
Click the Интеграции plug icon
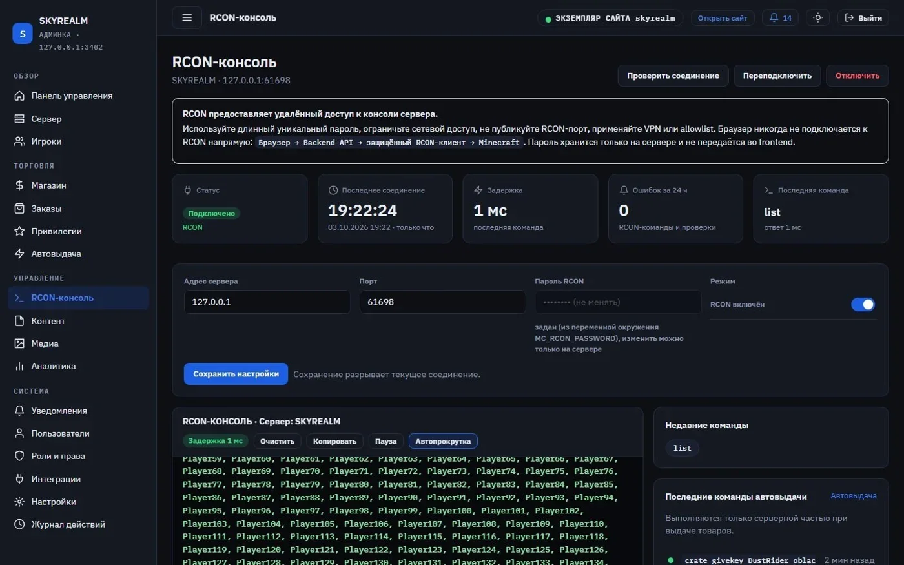(19, 479)
